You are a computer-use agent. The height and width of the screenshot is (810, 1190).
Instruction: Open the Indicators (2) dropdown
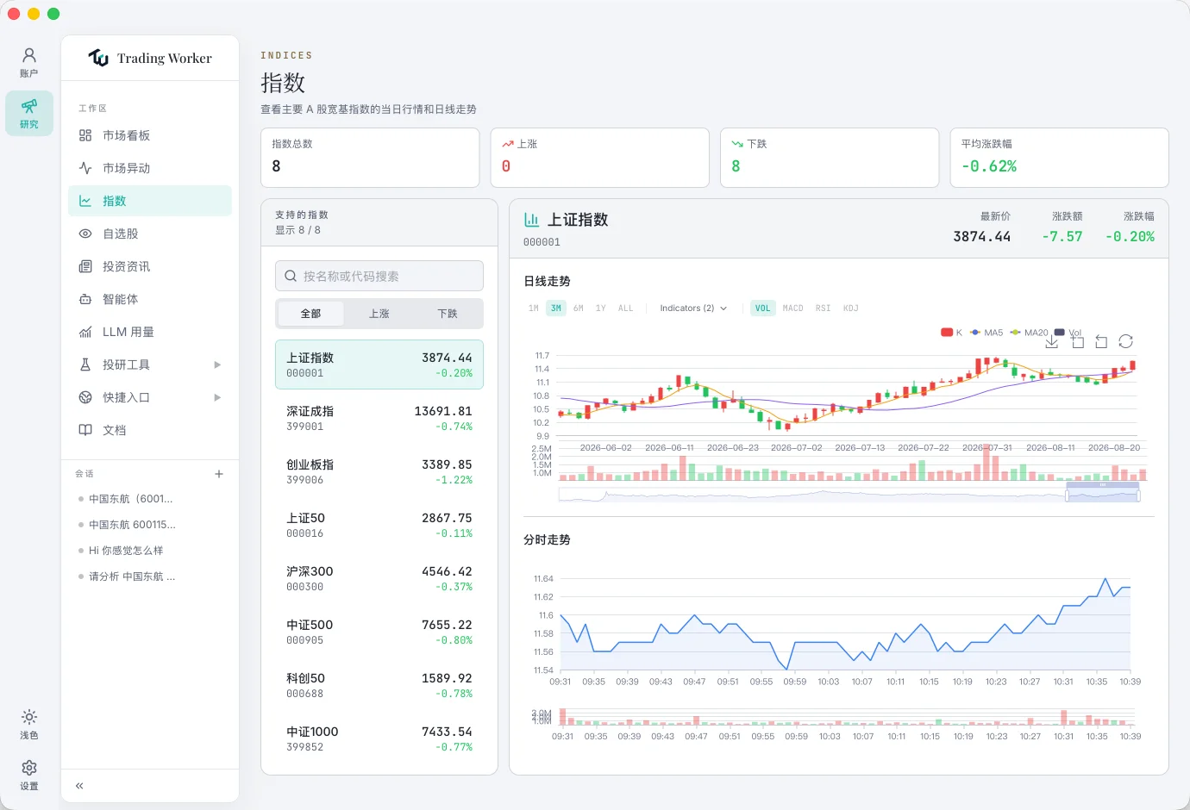tap(693, 308)
